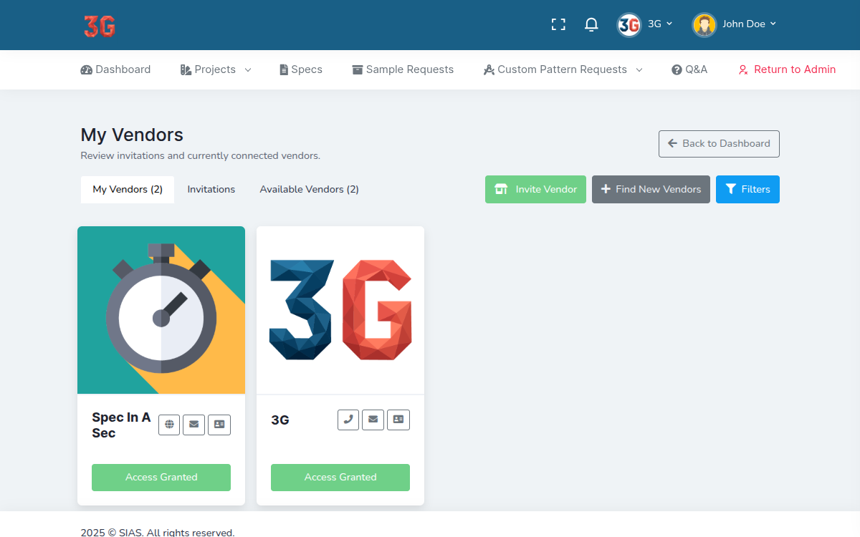The width and height of the screenshot is (860, 537).
Task: Go to Dashboard menu item
Action: coord(115,69)
